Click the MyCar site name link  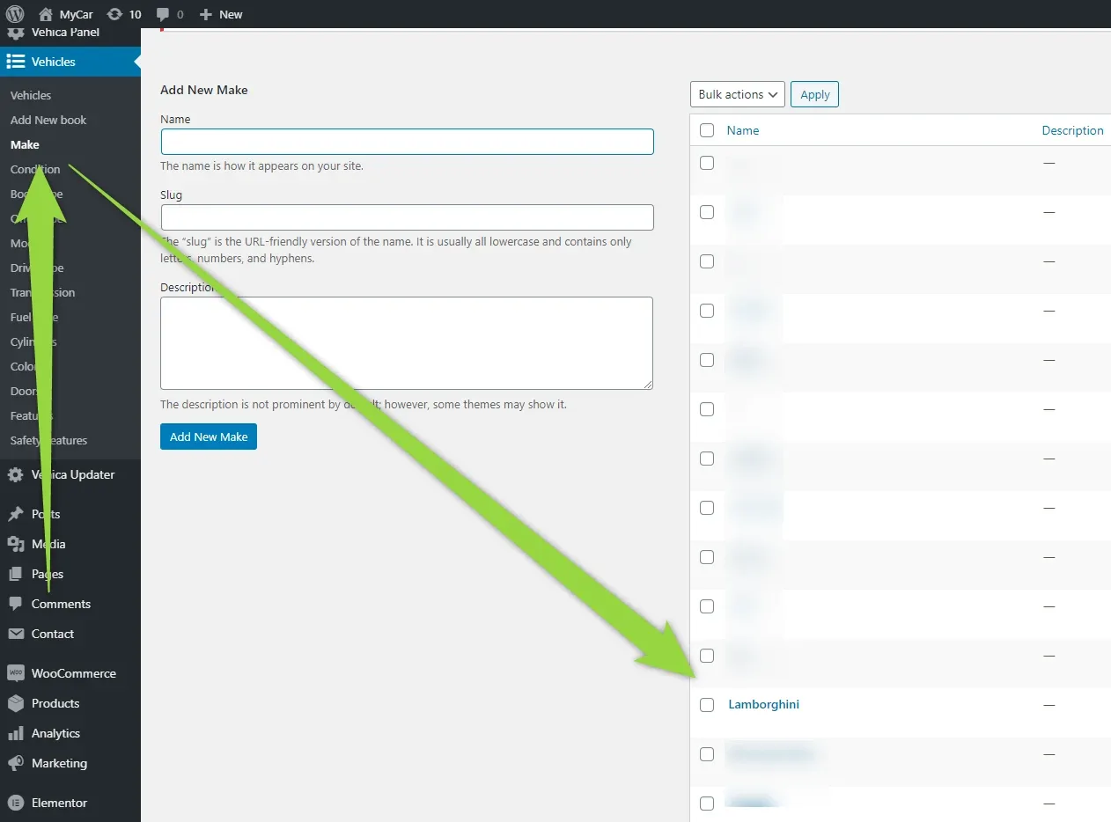pos(77,14)
